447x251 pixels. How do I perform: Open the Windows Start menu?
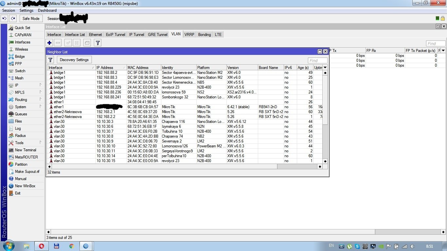pos(8,246)
